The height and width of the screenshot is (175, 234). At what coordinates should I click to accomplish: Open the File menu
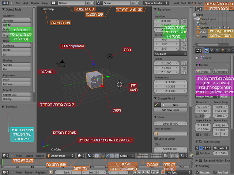click(18, 3)
